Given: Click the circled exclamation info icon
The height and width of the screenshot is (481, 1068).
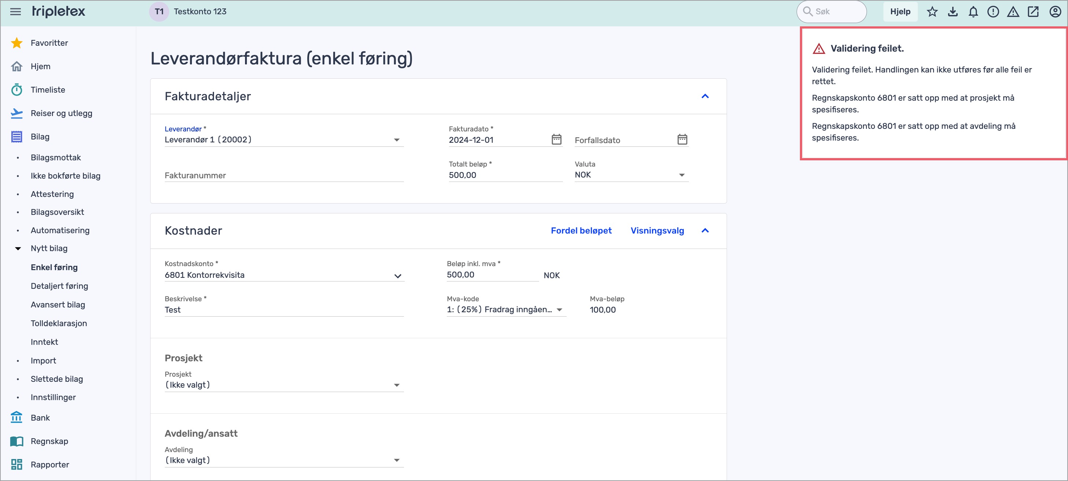Looking at the screenshot, I should [x=993, y=12].
